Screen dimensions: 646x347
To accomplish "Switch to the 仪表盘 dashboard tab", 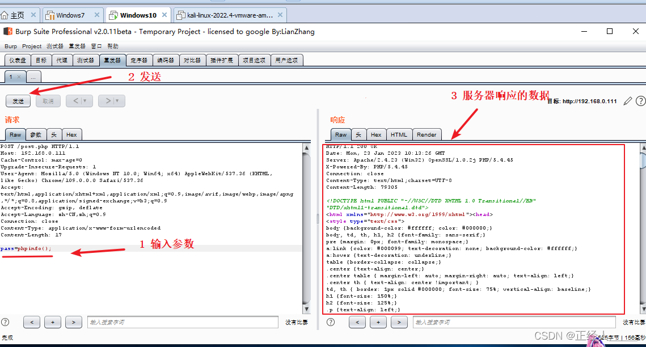I will 18,60.
